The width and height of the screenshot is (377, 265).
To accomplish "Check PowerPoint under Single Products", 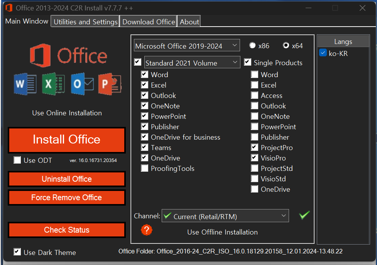I will [255, 127].
